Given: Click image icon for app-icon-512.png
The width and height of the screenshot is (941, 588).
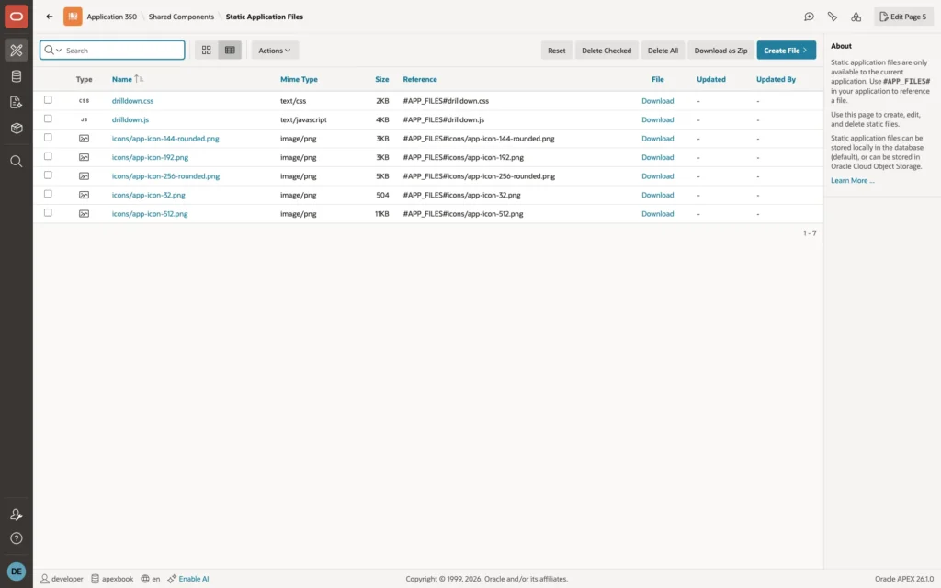Looking at the screenshot, I should (84, 213).
